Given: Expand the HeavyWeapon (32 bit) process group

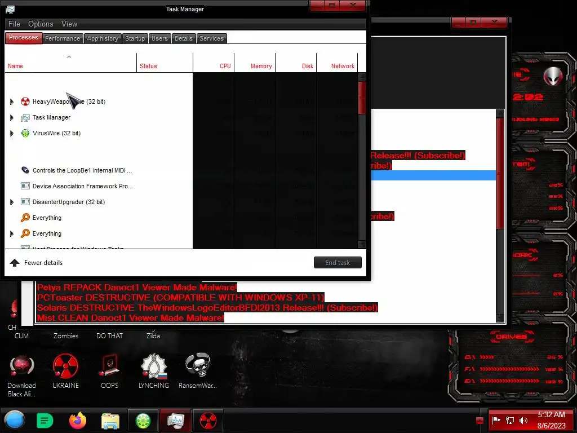Looking at the screenshot, I should tap(12, 101).
